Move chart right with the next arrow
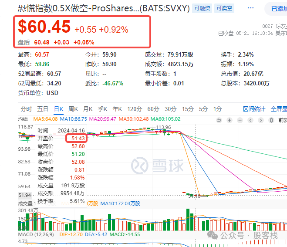This screenshot has height=247, width=287. coord(261,120)
